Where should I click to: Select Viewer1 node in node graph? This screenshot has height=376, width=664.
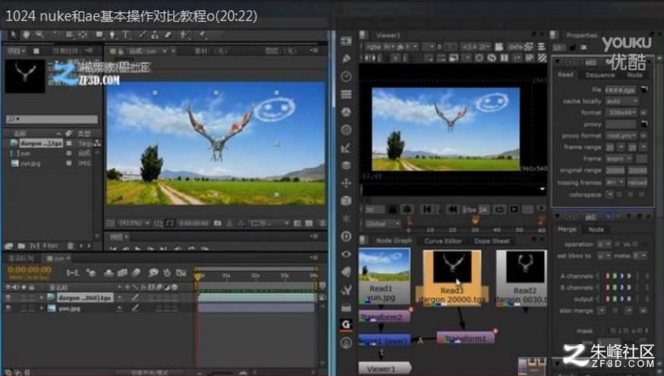385,368
